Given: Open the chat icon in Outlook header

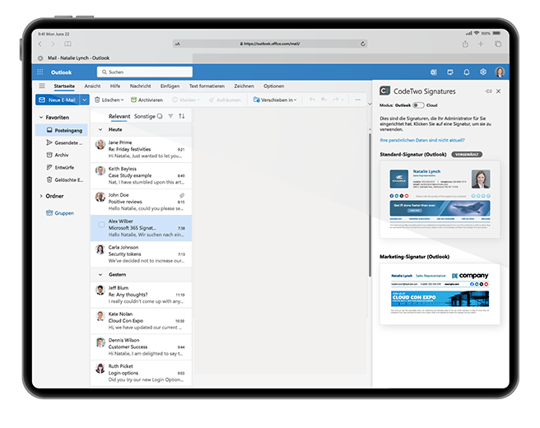Looking at the screenshot, I should tap(449, 72).
